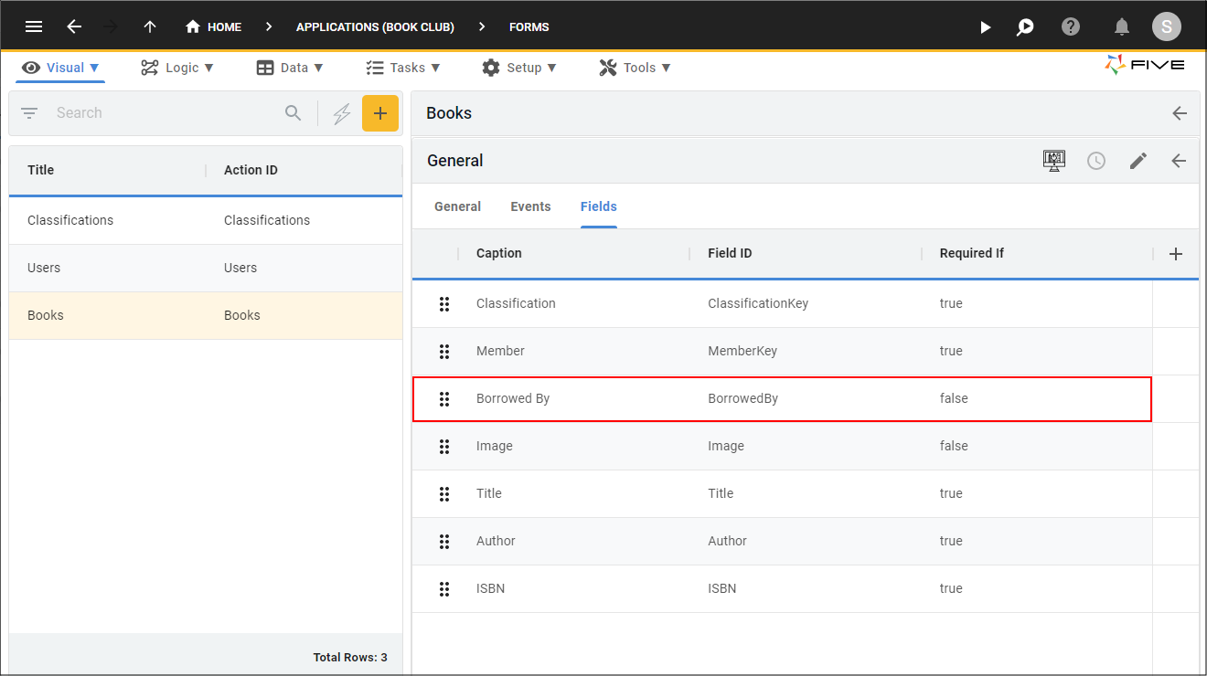Open the ISBN field caption
Viewport: 1207px width, 676px height.
pos(490,588)
